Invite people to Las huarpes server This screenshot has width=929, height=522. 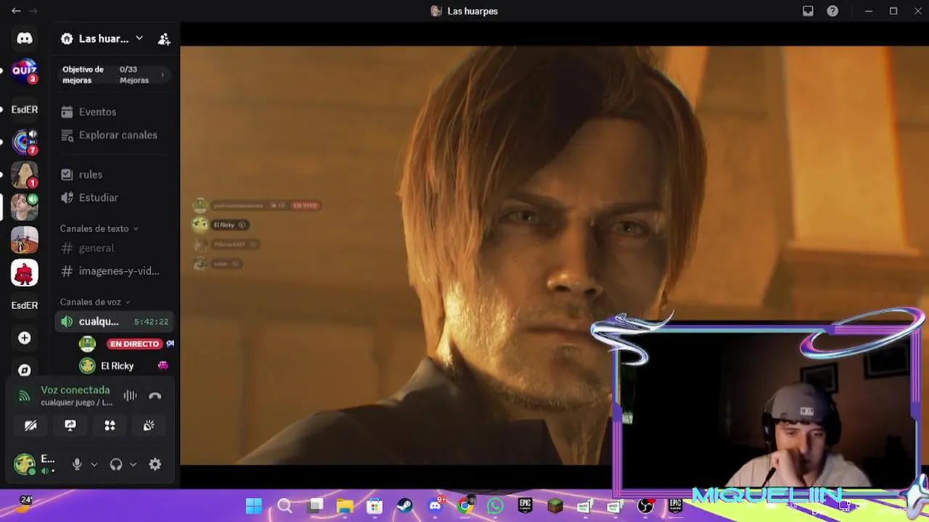[x=164, y=39]
